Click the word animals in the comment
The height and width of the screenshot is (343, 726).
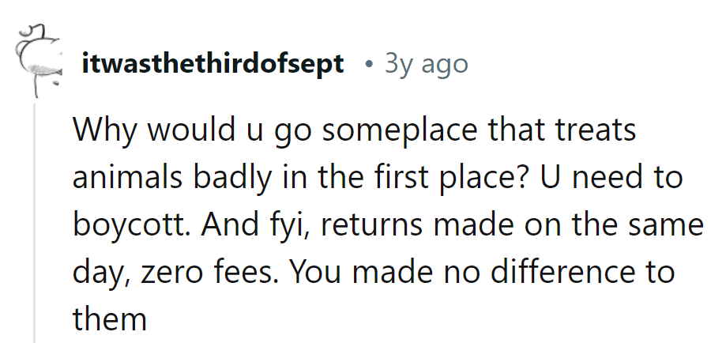coord(127,178)
